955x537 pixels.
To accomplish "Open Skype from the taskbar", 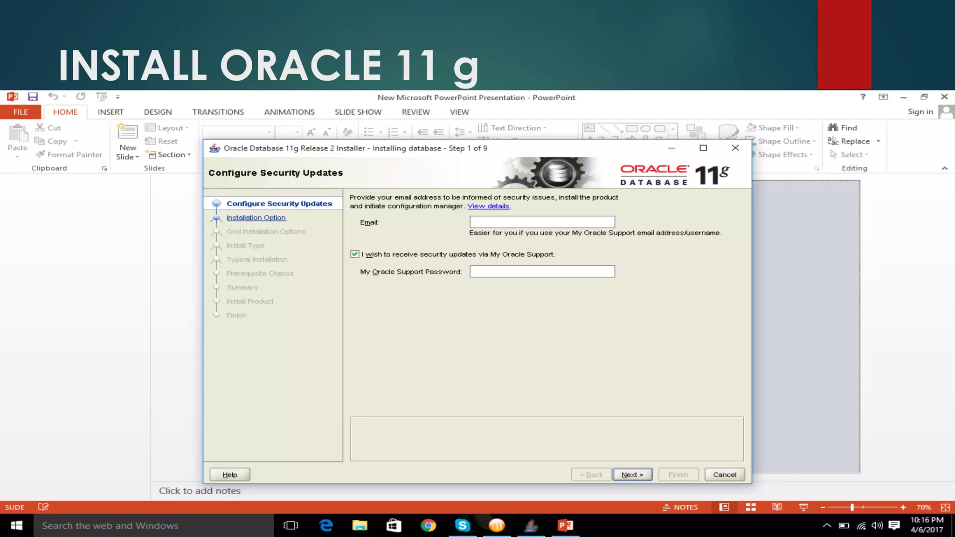I will [462, 526].
